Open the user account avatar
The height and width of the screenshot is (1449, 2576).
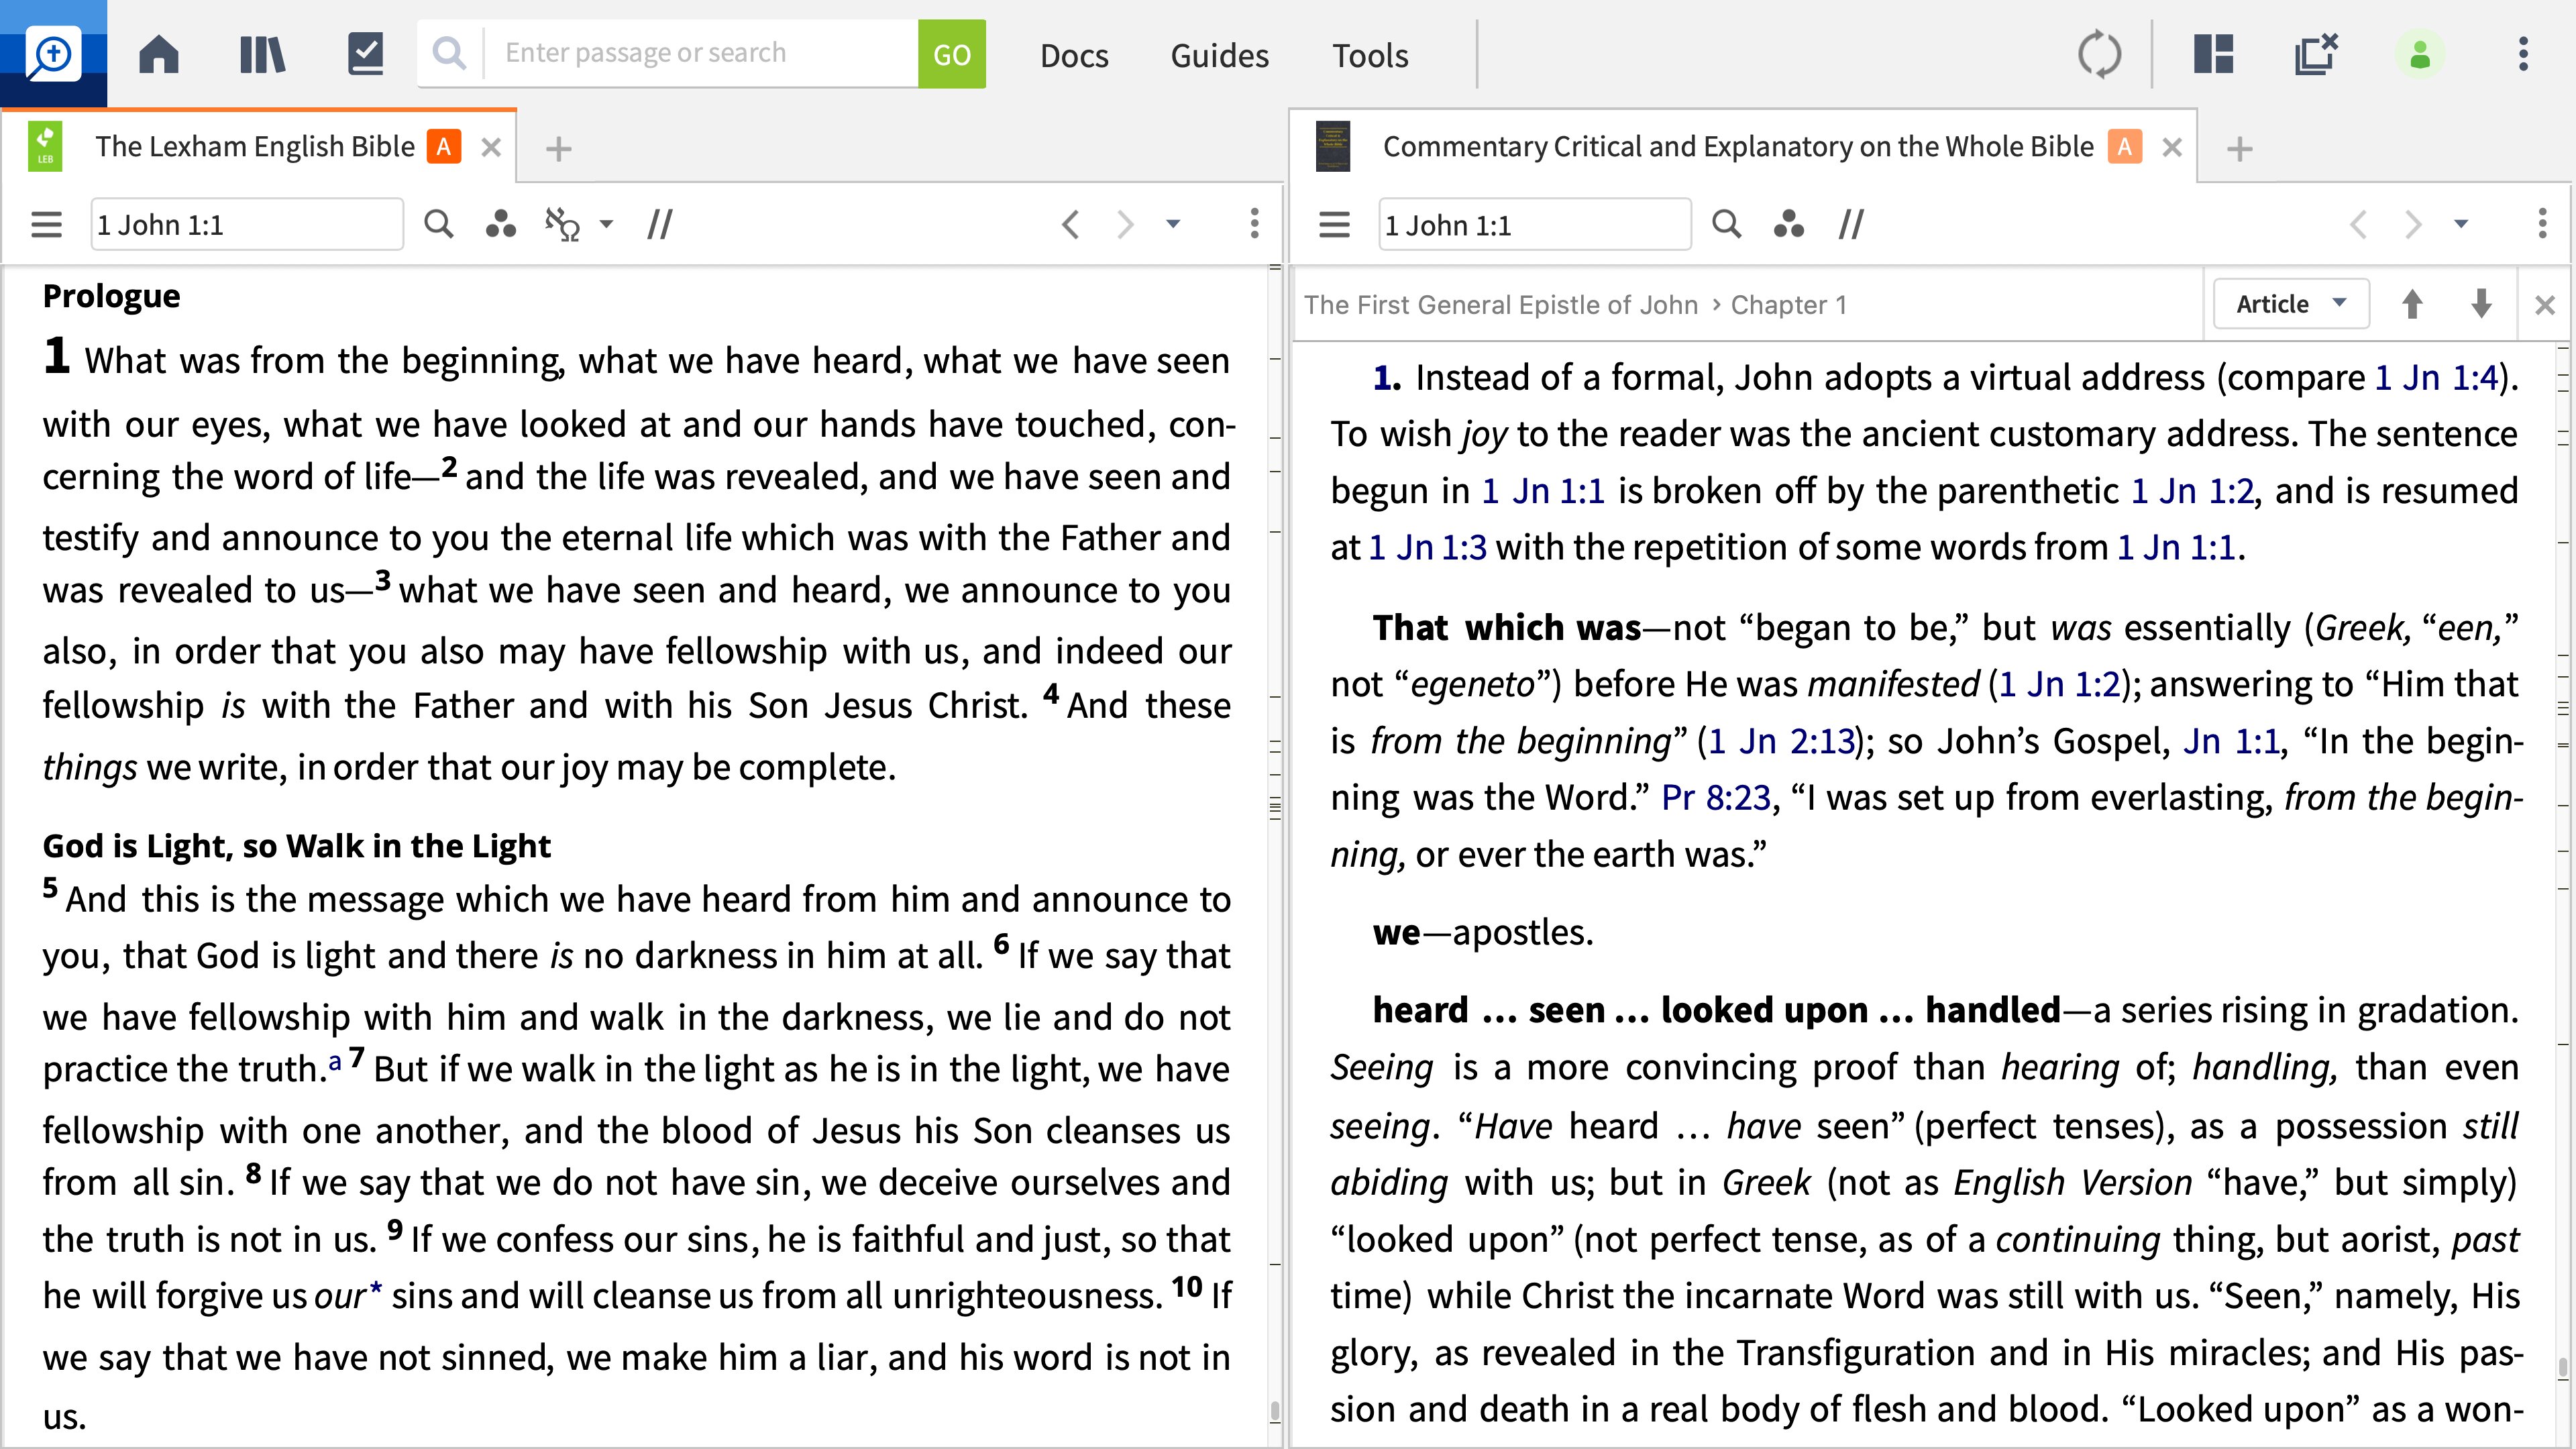(x=2420, y=54)
